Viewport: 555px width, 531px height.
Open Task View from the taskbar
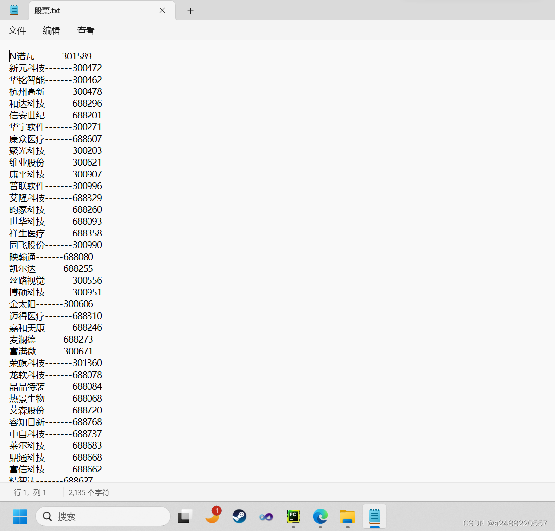(185, 516)
